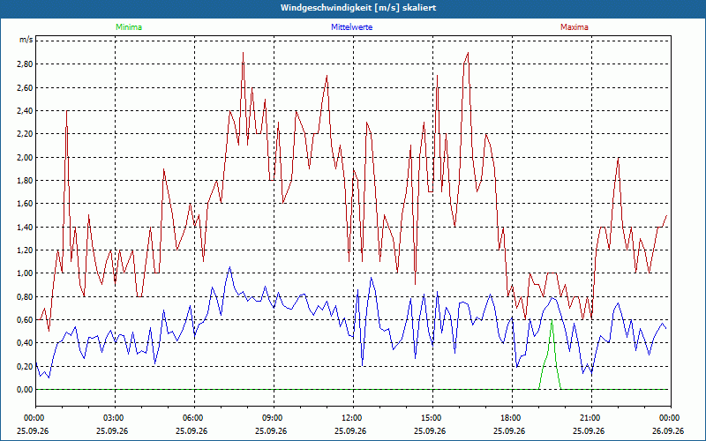Click the 0,40 y-axis value
The height and width of the screenshot is (441, 706).
click(x=26, y=343)
